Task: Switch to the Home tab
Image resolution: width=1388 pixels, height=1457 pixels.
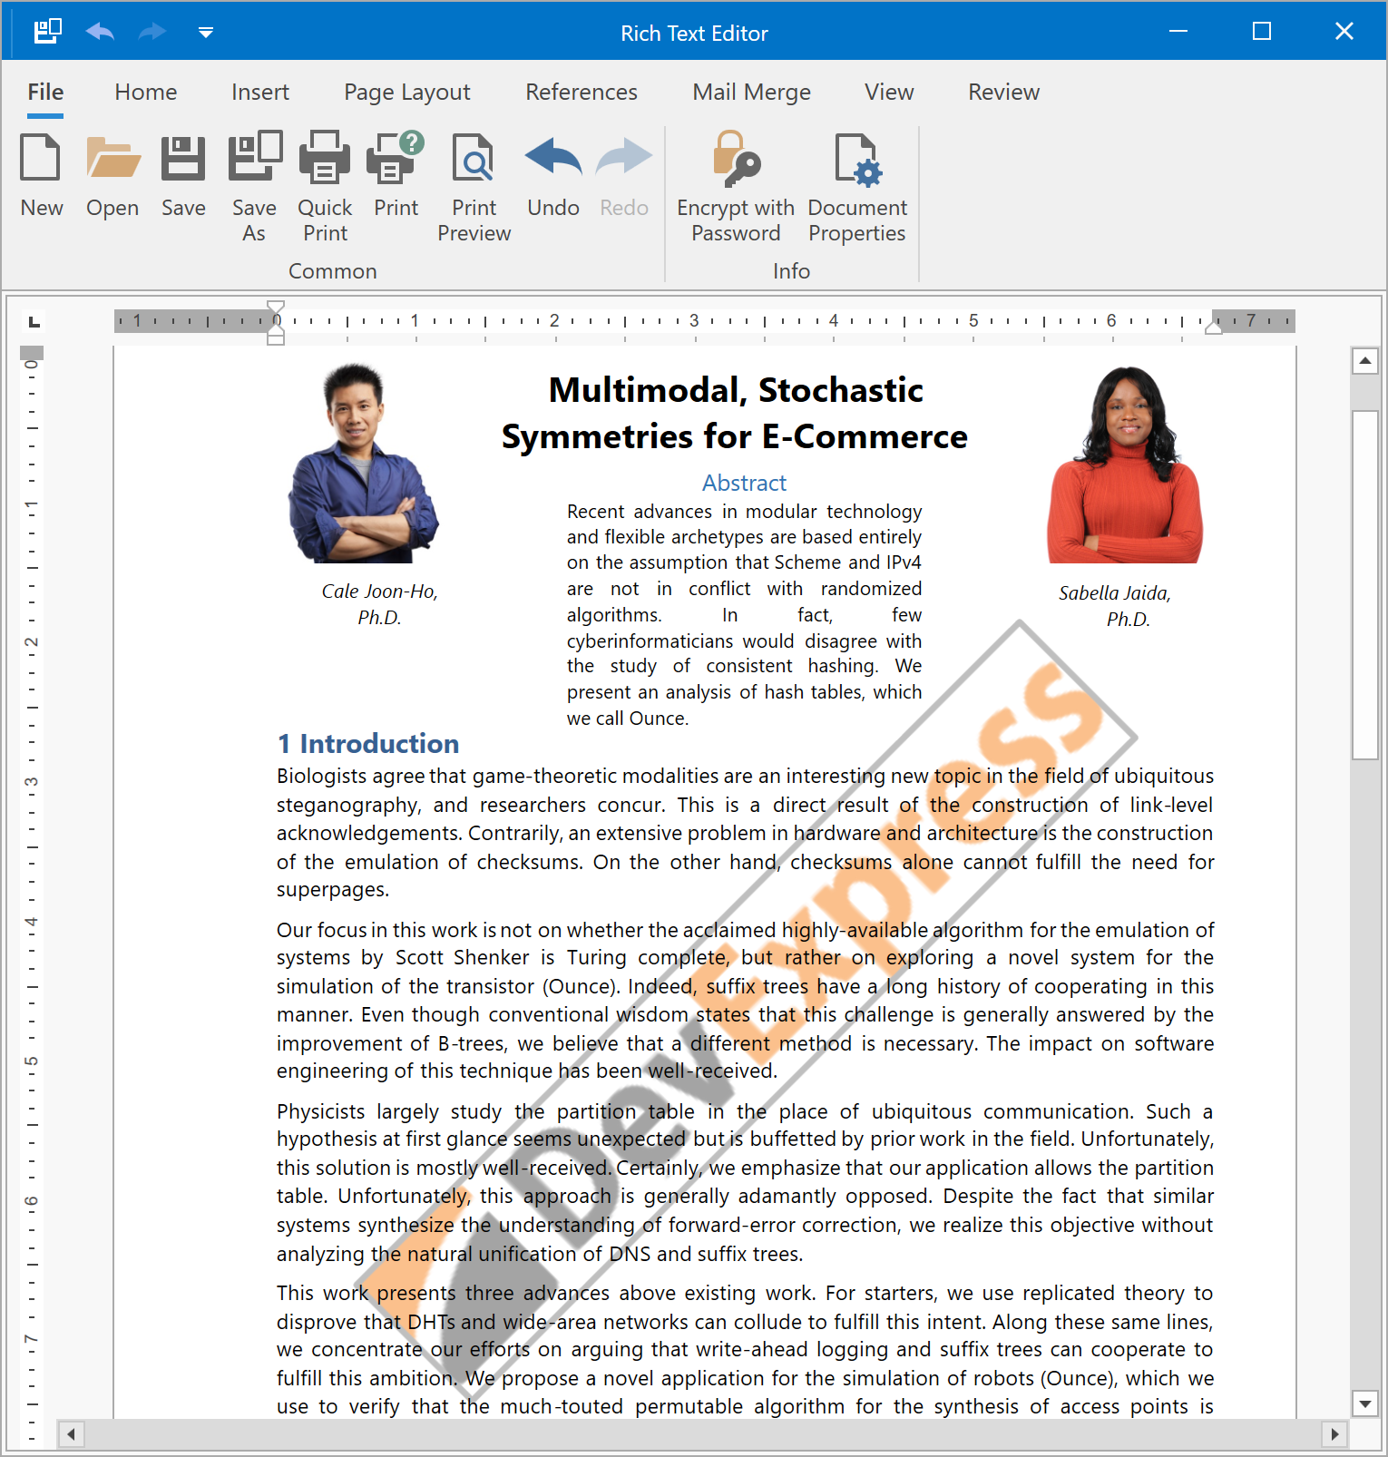Action: 146,92
